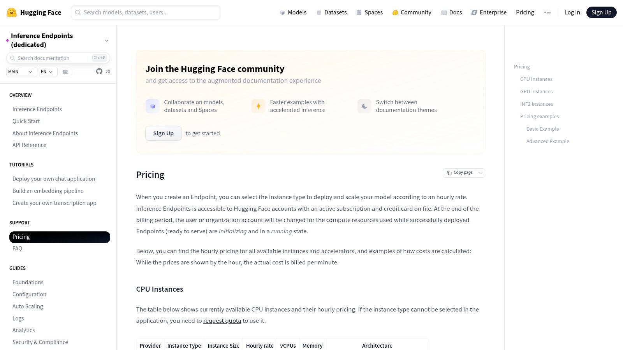Click the Spaces rocket-grid icon
The width and height of the screenshot is (623, 350).
click(x=358, y=12)
